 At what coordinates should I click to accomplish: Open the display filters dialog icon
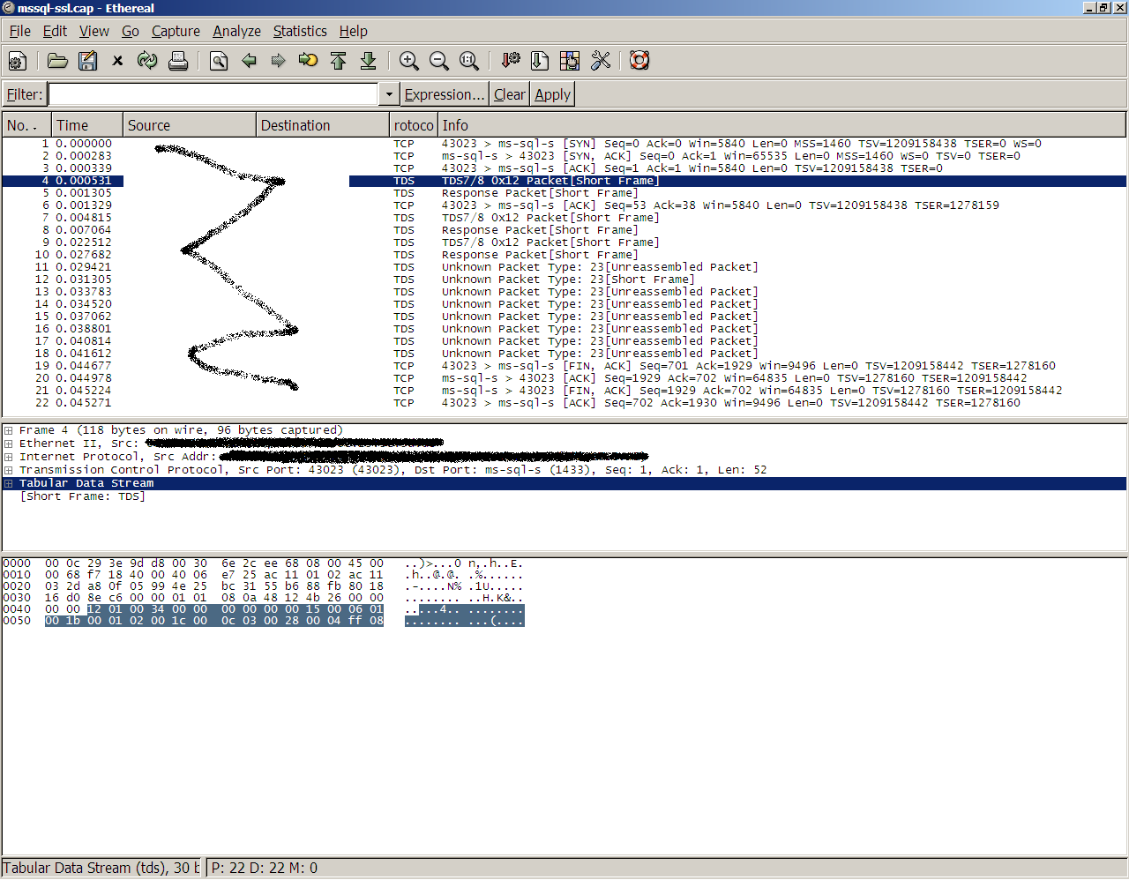[x=540, y=61]
